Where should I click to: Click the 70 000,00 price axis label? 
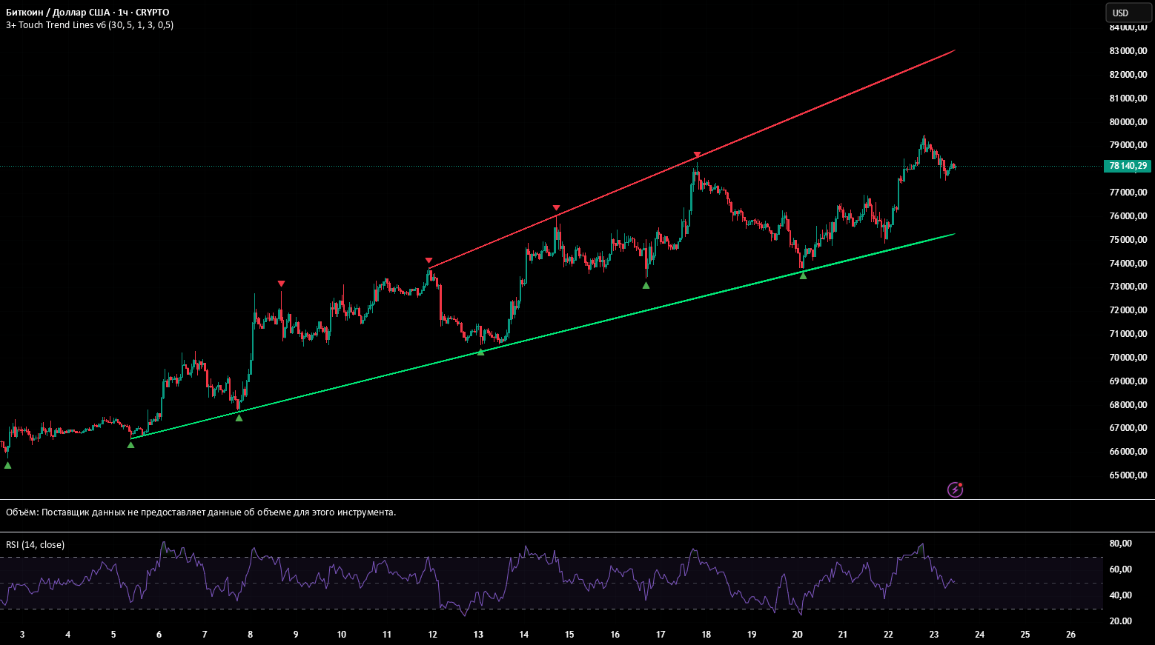point(1128,358)
